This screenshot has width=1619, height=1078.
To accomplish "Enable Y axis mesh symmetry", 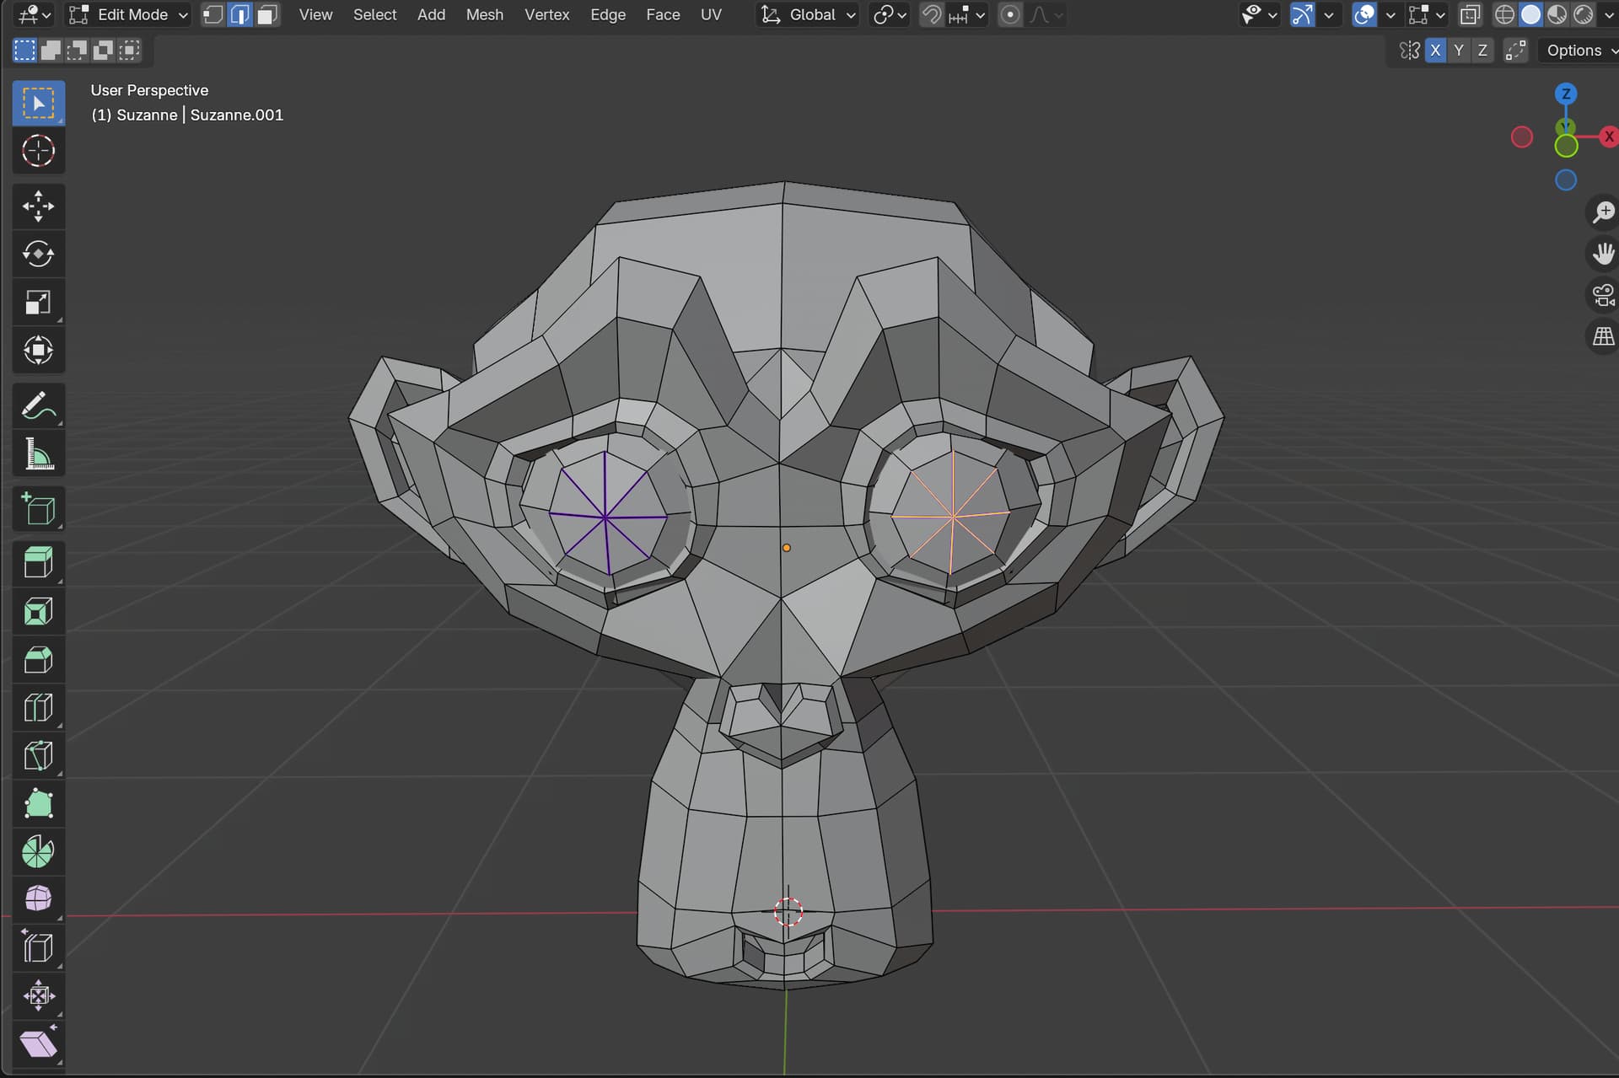I will (x=1459, y=51).
